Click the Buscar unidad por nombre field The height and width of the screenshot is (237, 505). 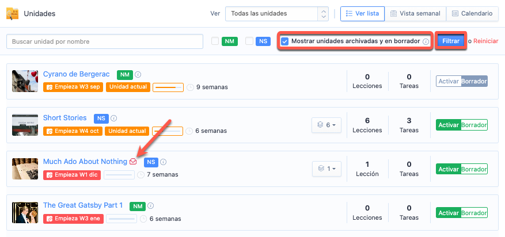click(x=105, y=41)
